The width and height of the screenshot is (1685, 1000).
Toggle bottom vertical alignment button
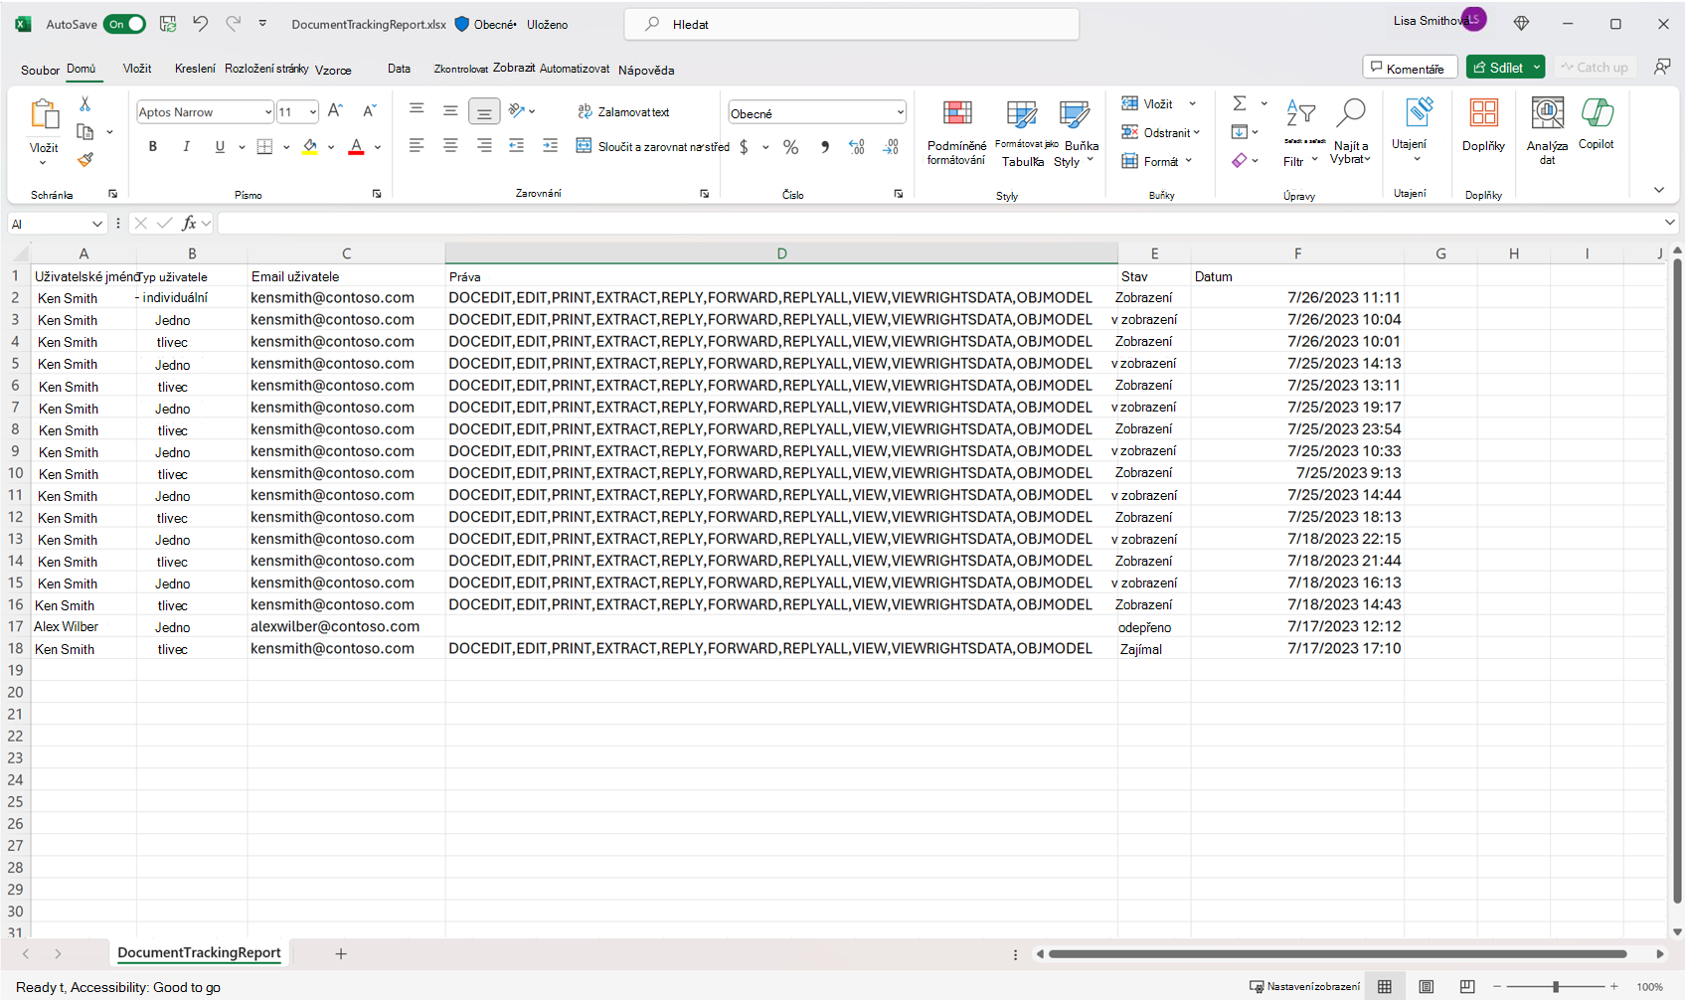484,111
